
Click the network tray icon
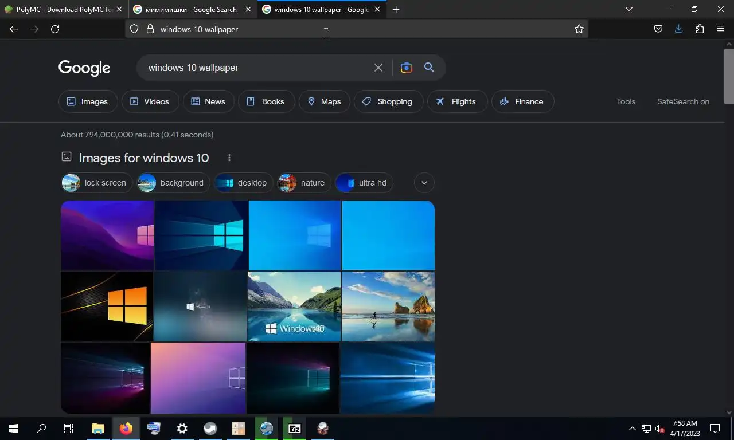(646, 429)
